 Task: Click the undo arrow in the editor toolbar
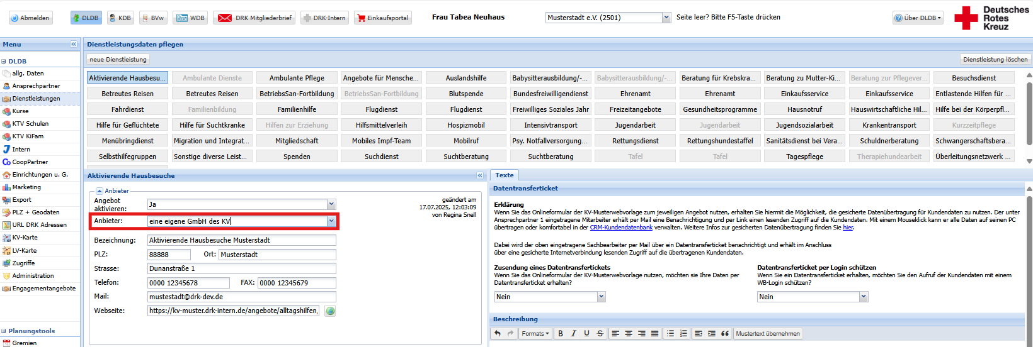498,334
